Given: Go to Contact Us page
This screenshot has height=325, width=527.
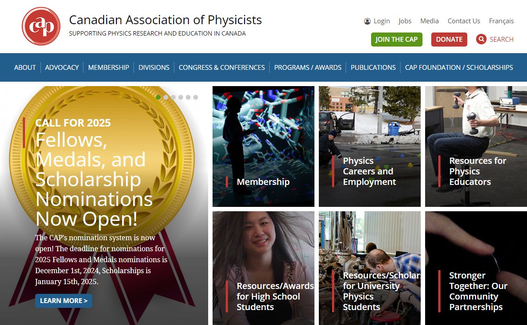Looking at the screenshot, I should [x=464, y=21].
